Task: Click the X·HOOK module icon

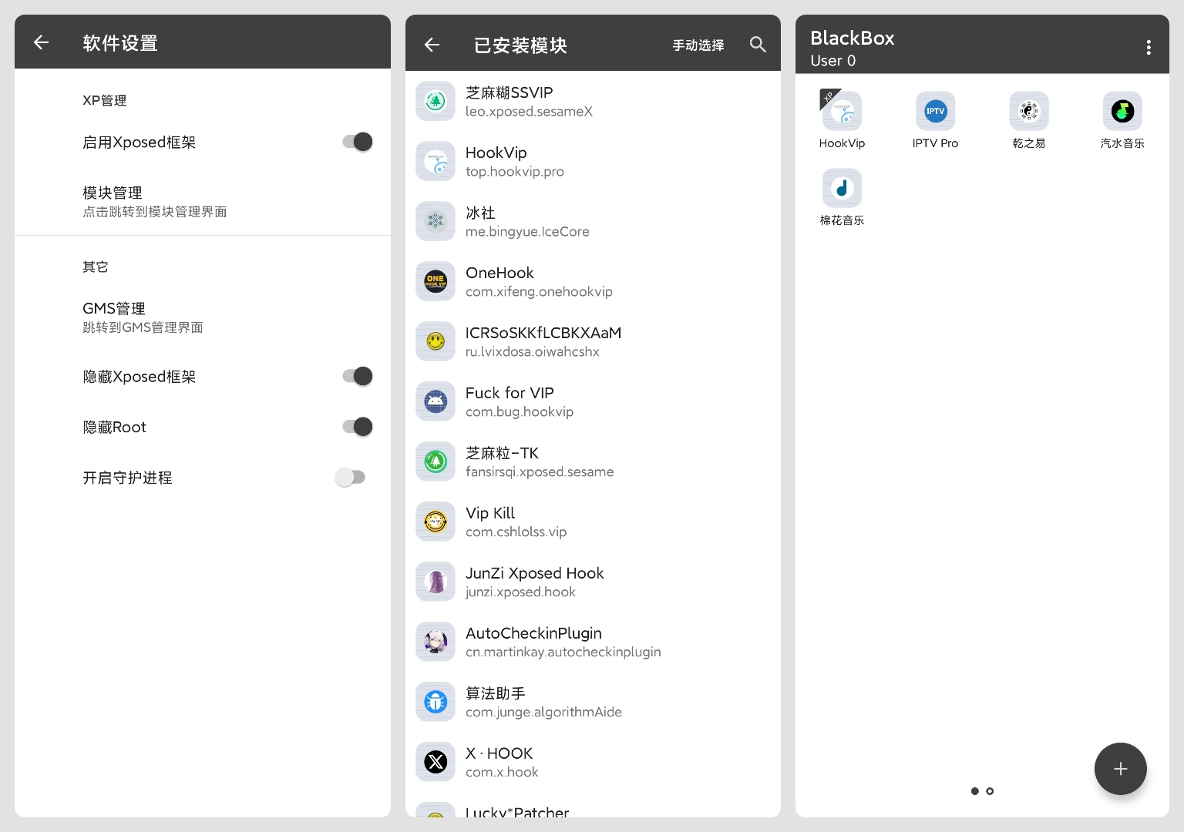Action: pos(435,761)
